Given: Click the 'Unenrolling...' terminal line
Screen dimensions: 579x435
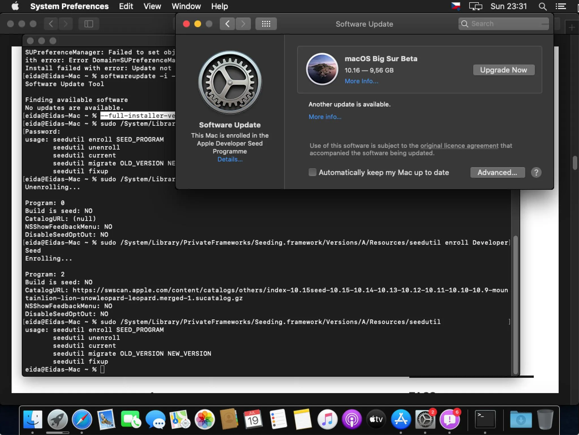Looking at the screenshot, I should click(x=53, y=187).
